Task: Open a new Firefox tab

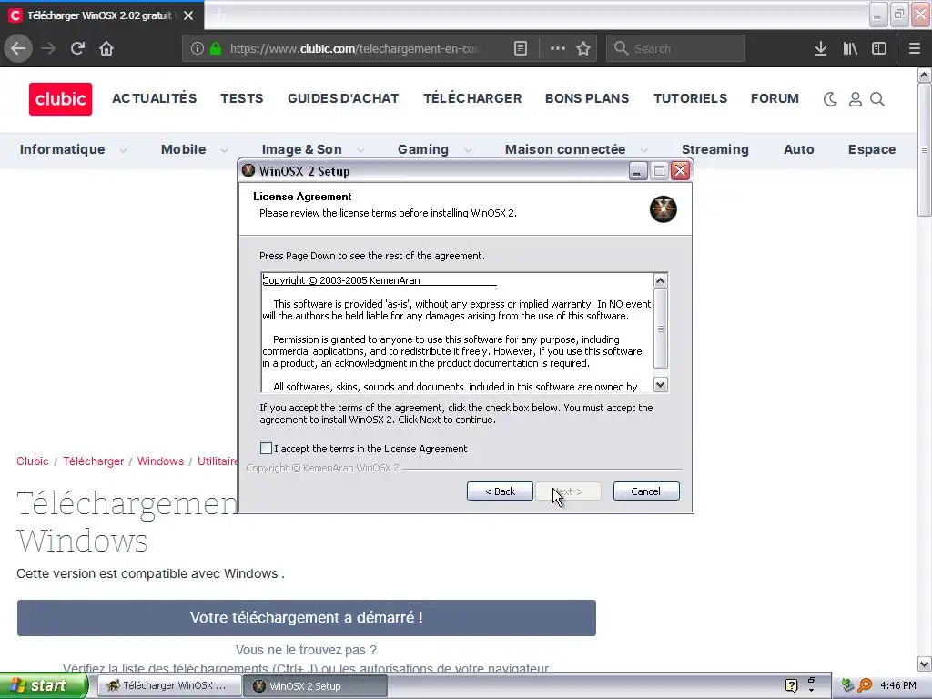Action: [219, 15]
